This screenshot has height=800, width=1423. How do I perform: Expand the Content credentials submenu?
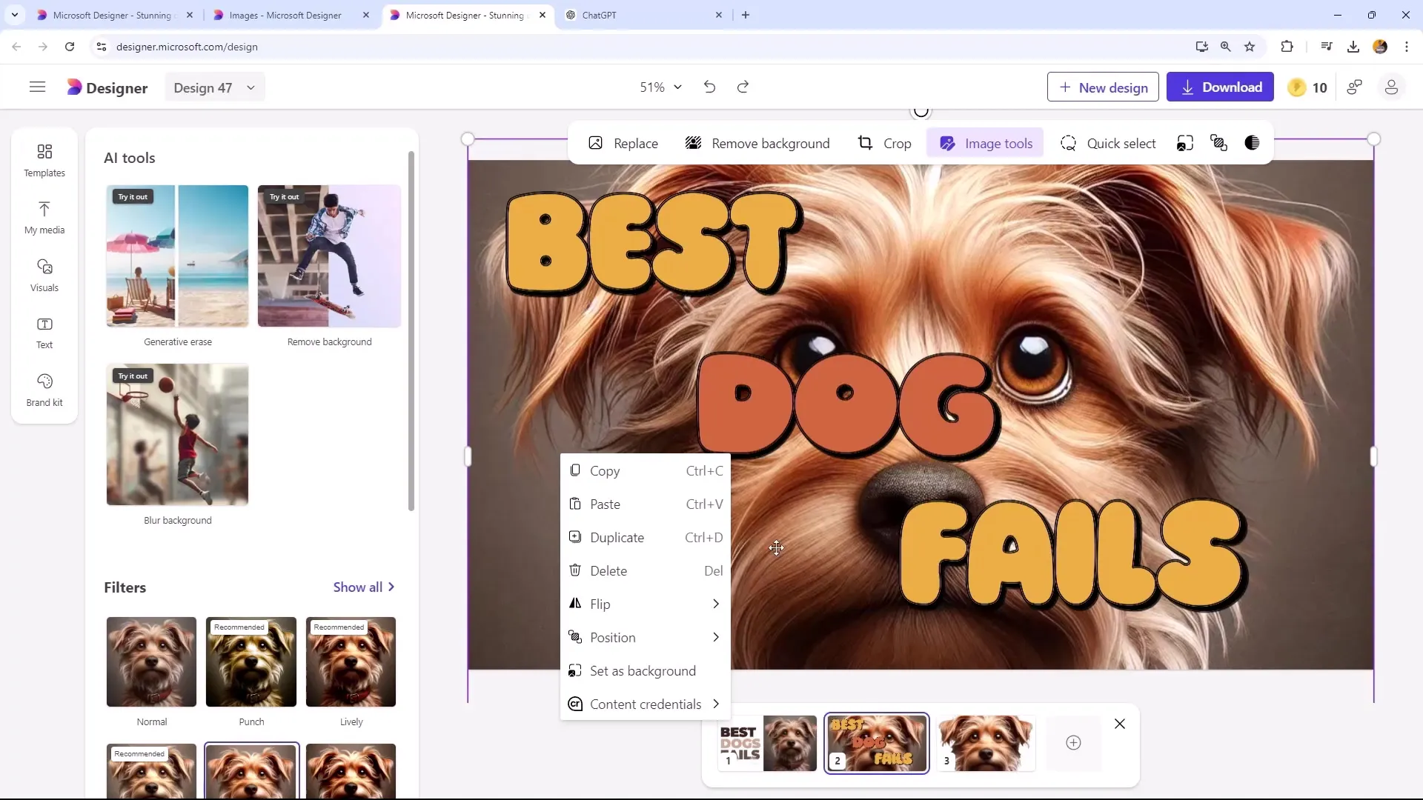(x=645, y=703)
